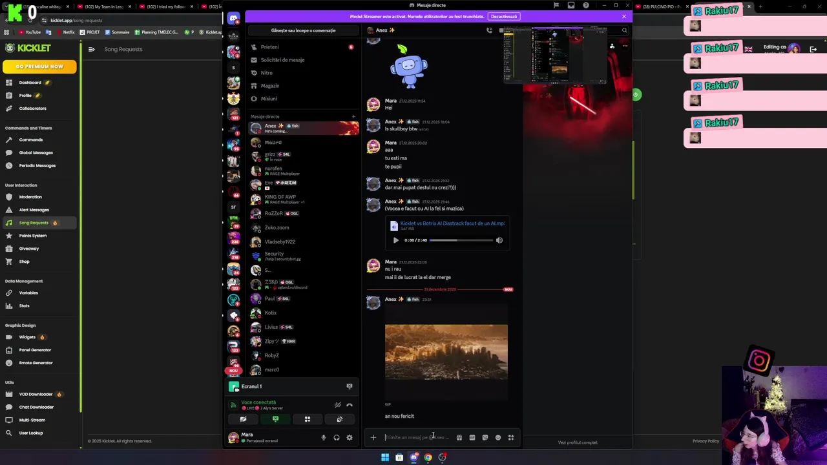827x465 pixels.
Task: Click the Instagram icon overlay
Action: click(759, 360)
